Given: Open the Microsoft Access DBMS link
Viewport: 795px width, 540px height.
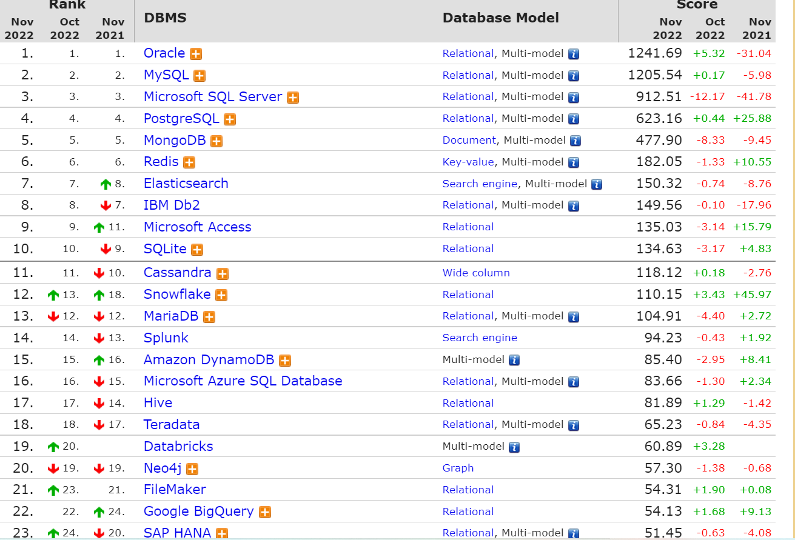Looking at the screenshot, I should [x=197, y=227].
